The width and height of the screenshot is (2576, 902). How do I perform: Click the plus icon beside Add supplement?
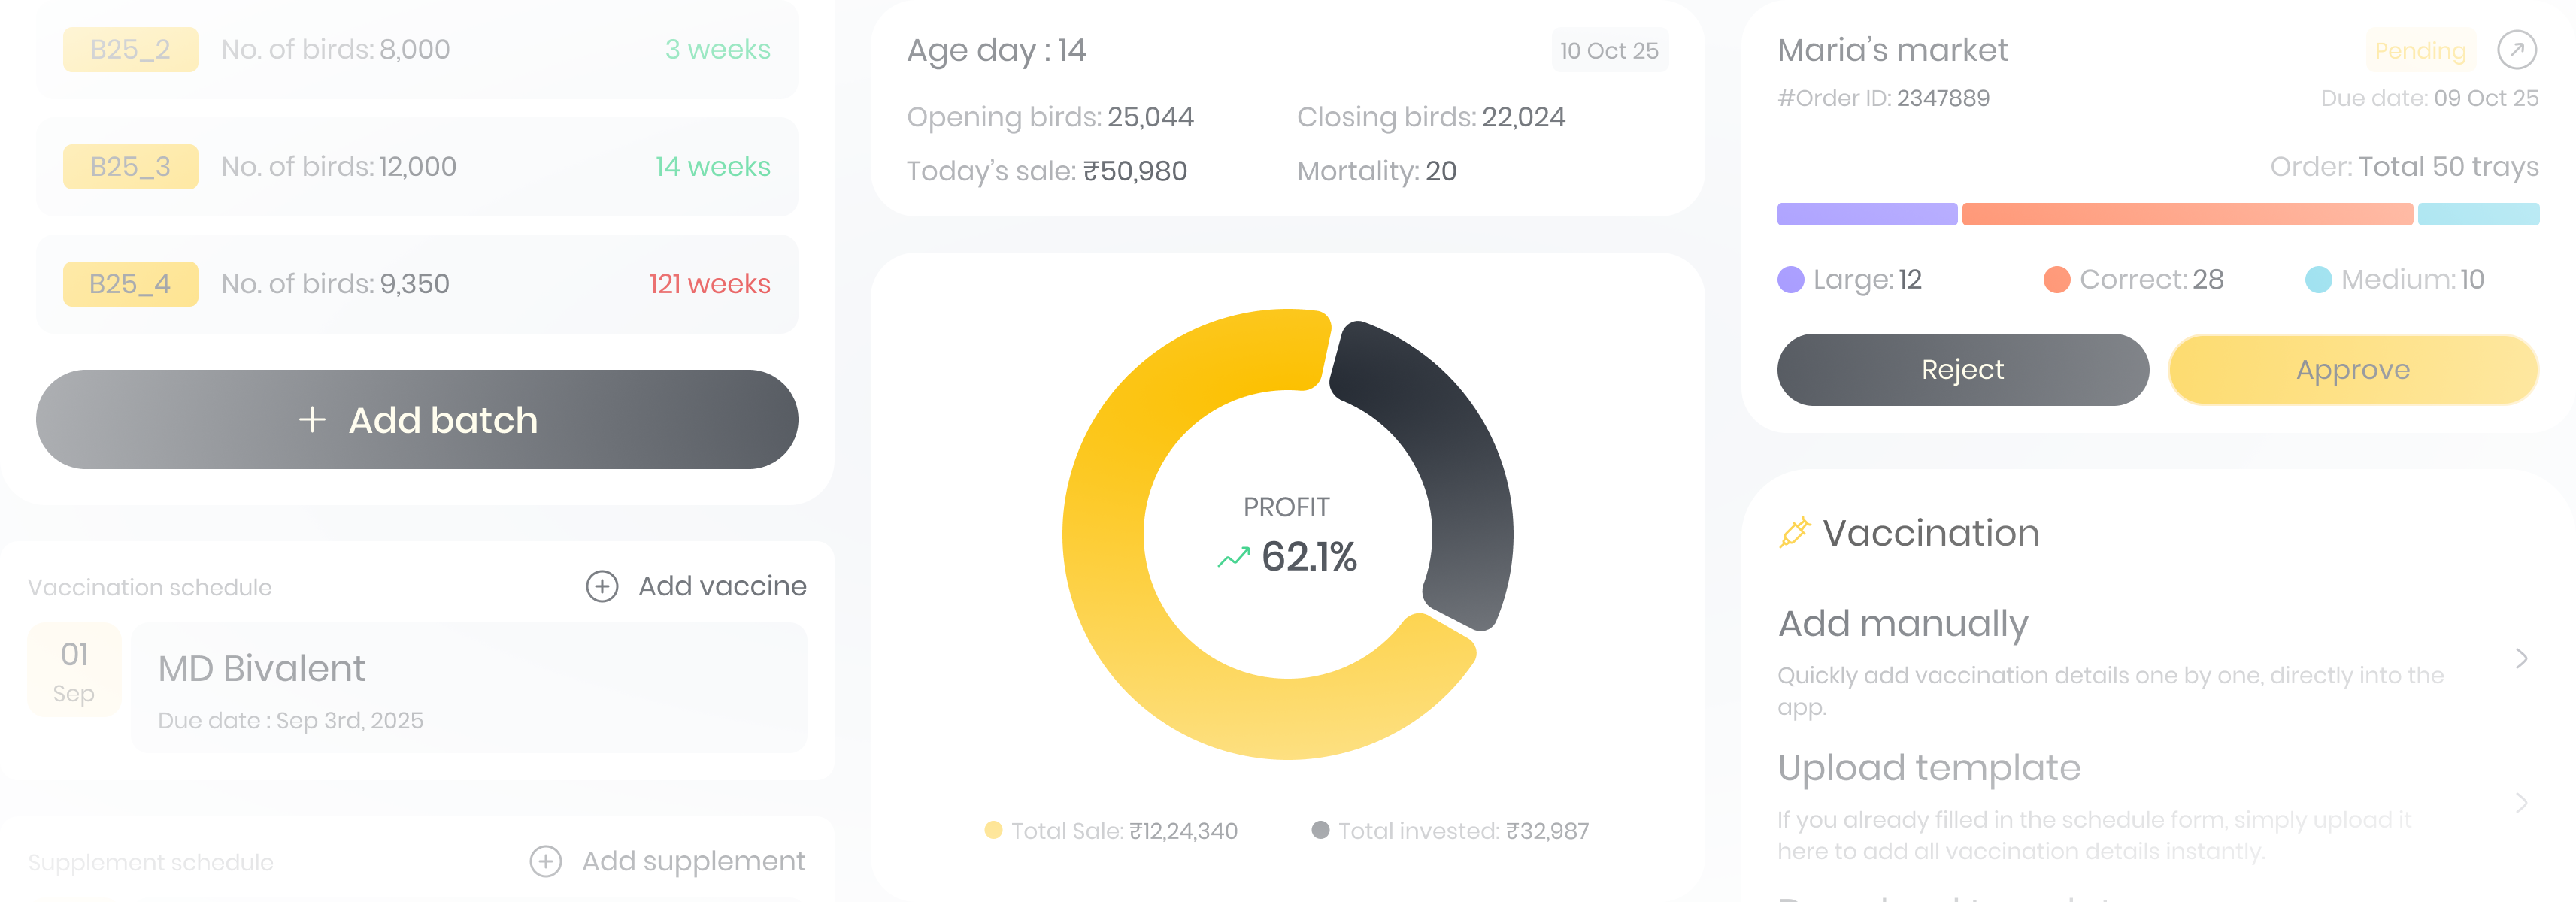coord(545,861)
